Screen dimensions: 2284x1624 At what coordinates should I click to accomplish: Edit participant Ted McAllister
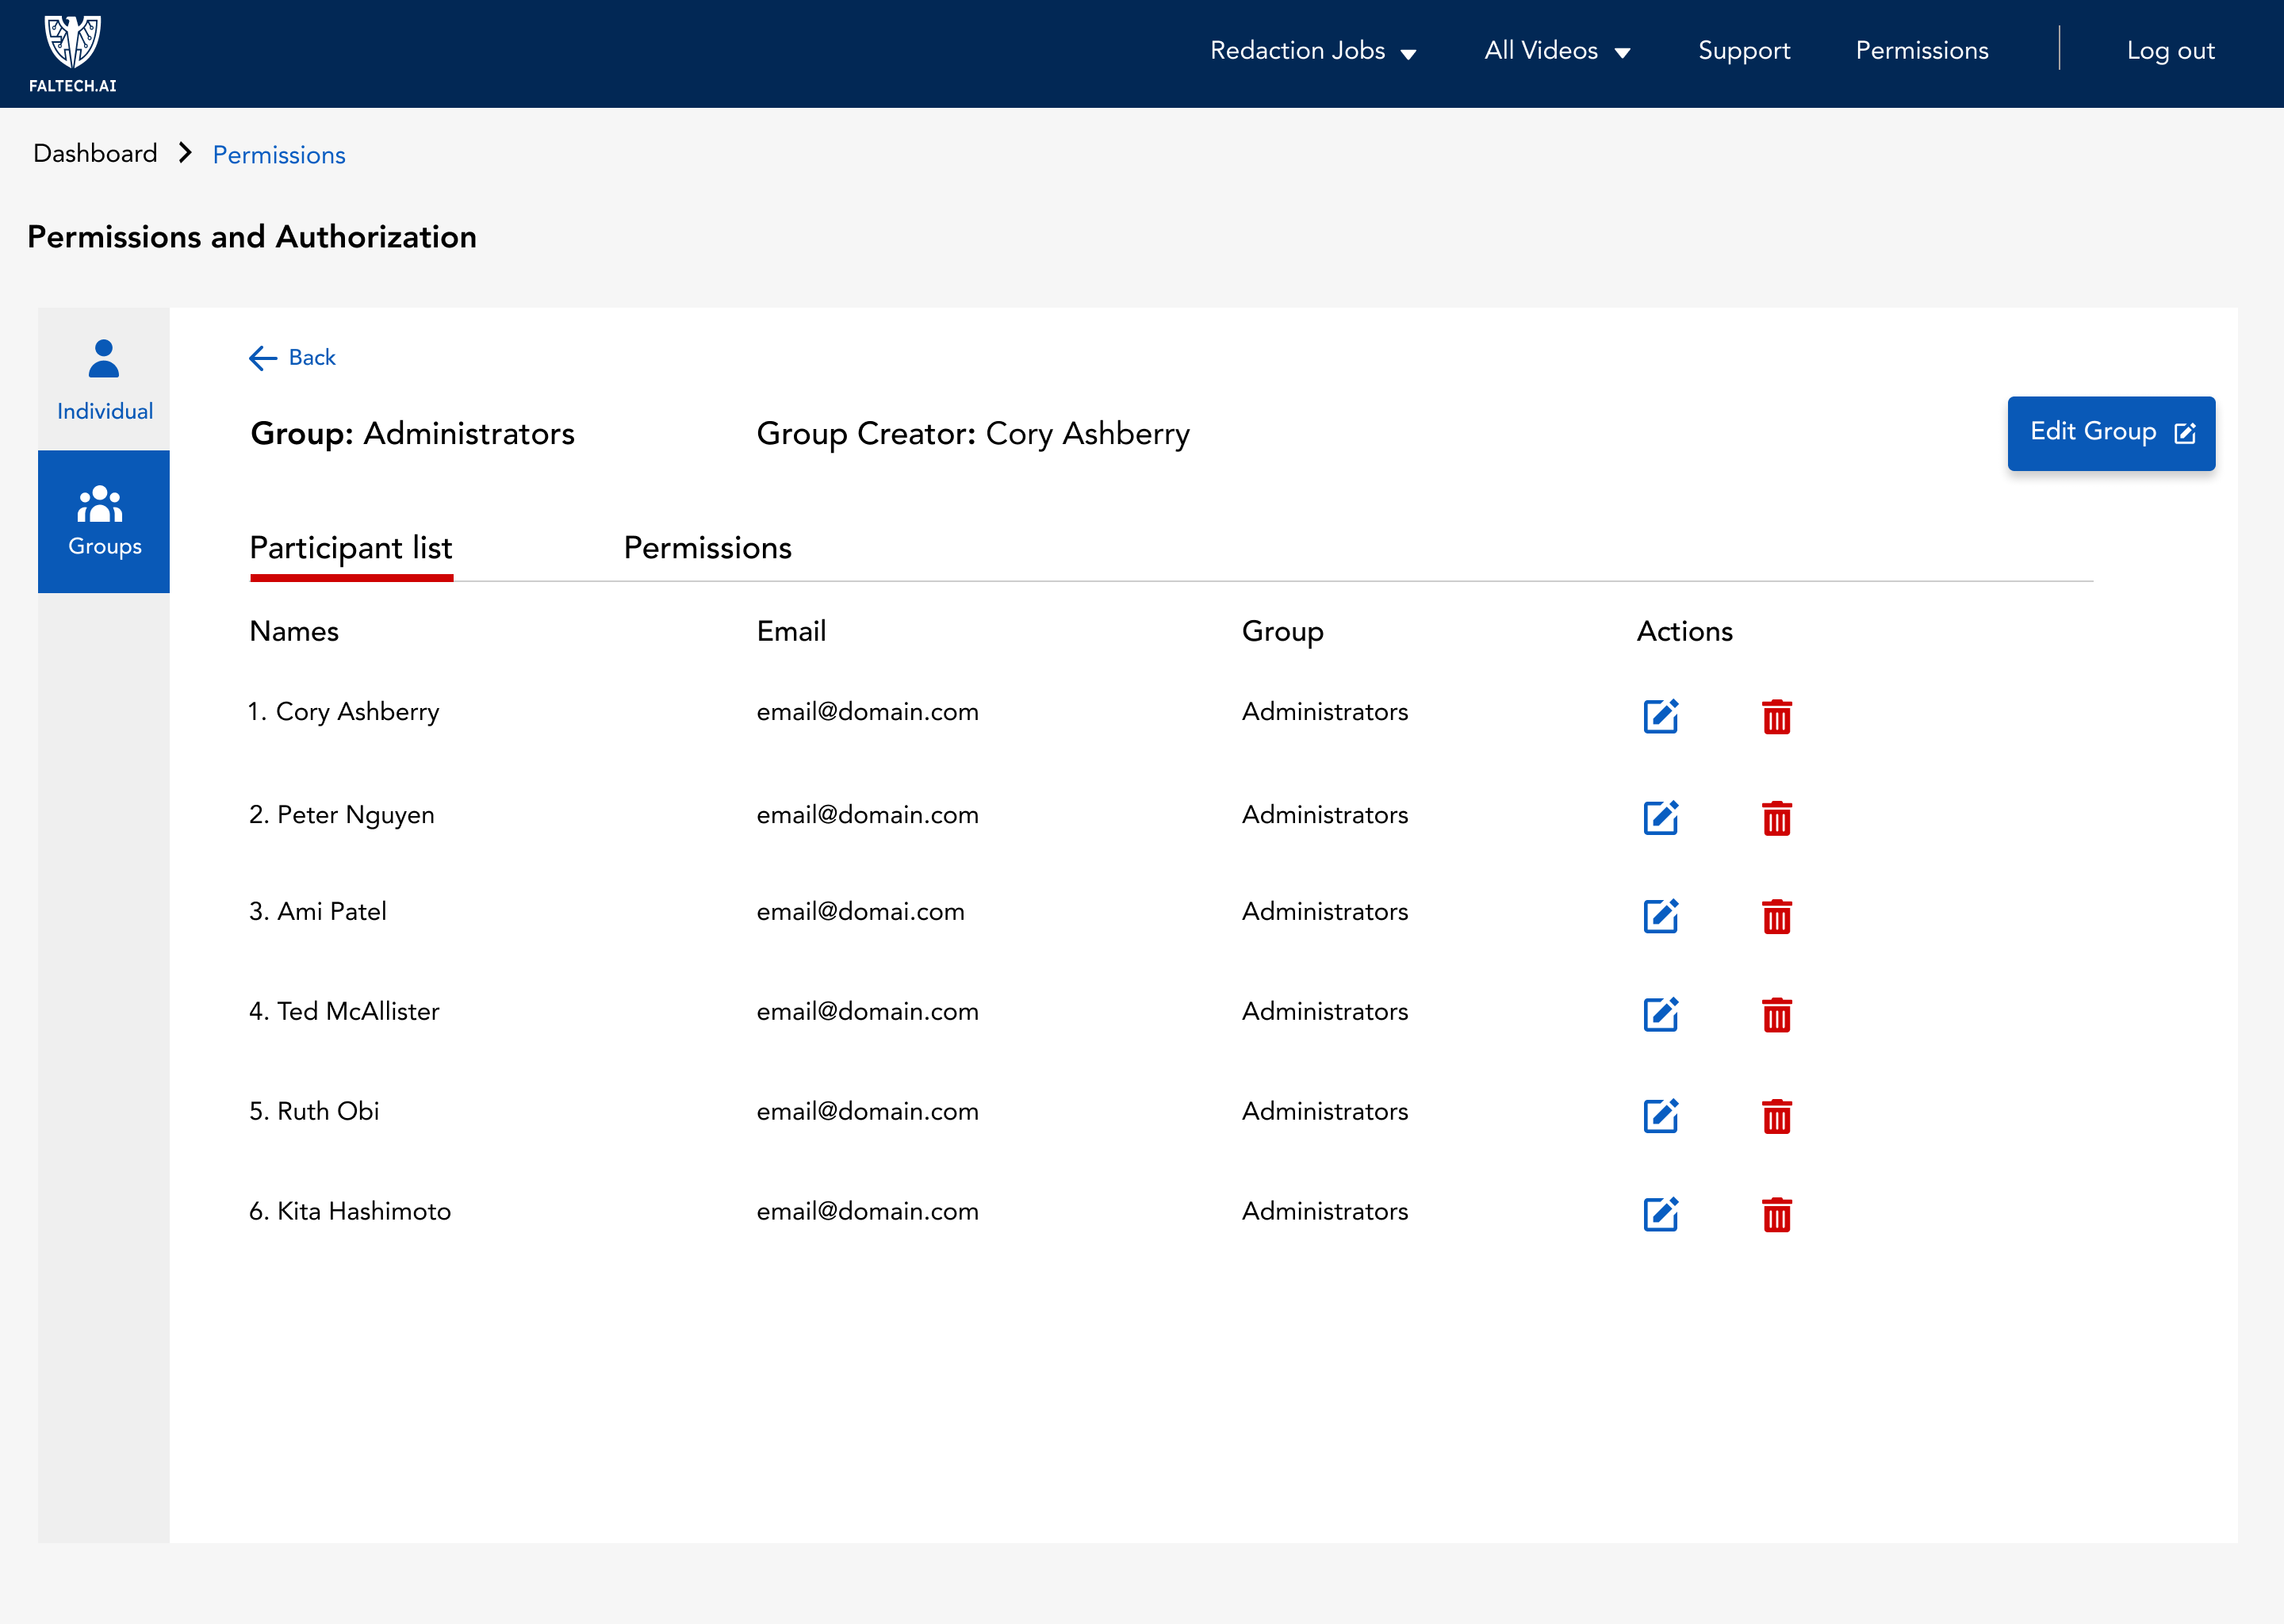tap(1661, 1014)
